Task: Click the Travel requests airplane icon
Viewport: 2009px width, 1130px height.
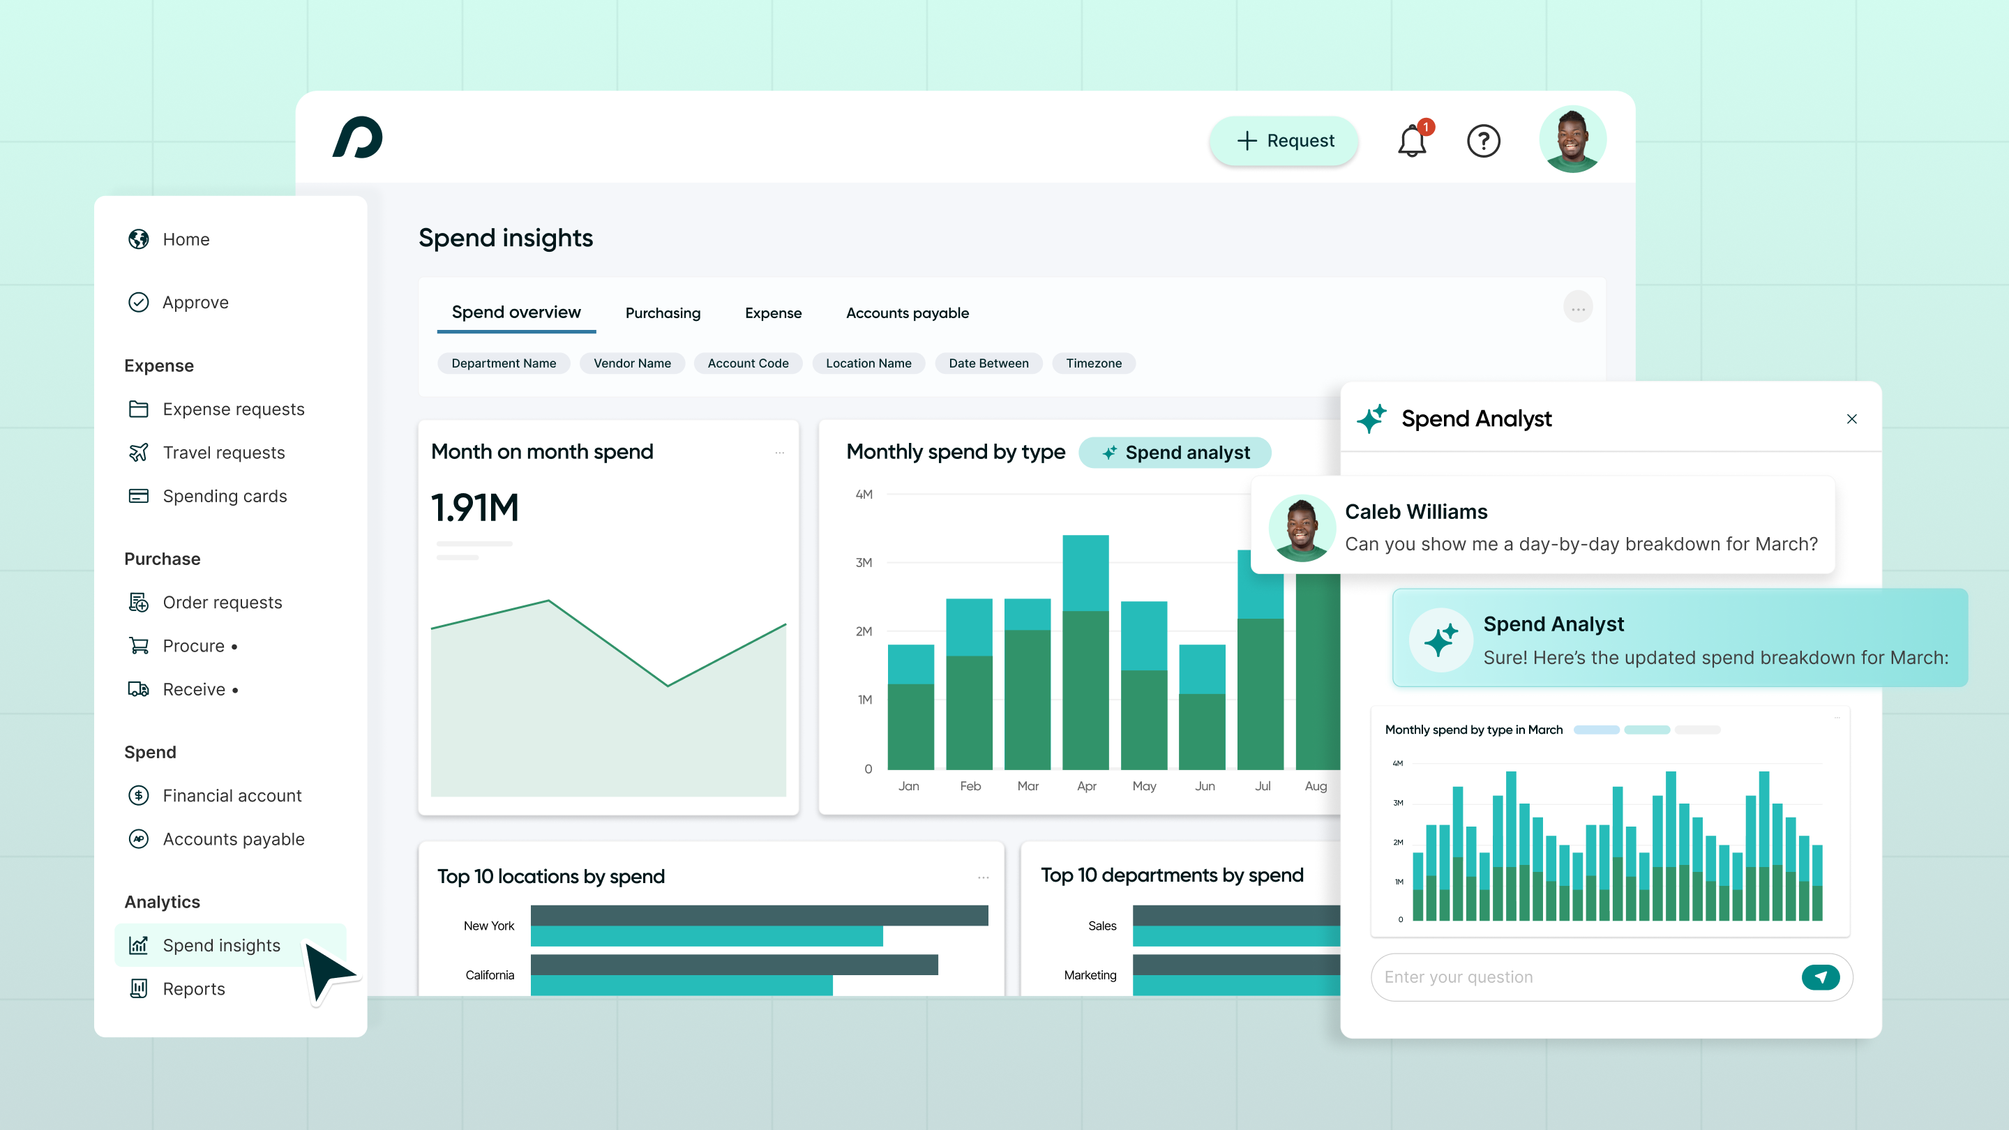Action: click(139, 452)
